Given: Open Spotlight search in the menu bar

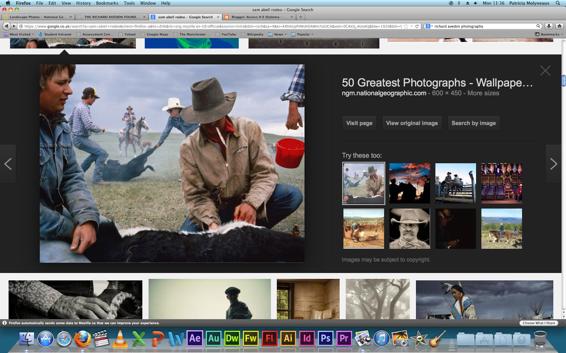Looking at the screenshot, I should point(558,3).
